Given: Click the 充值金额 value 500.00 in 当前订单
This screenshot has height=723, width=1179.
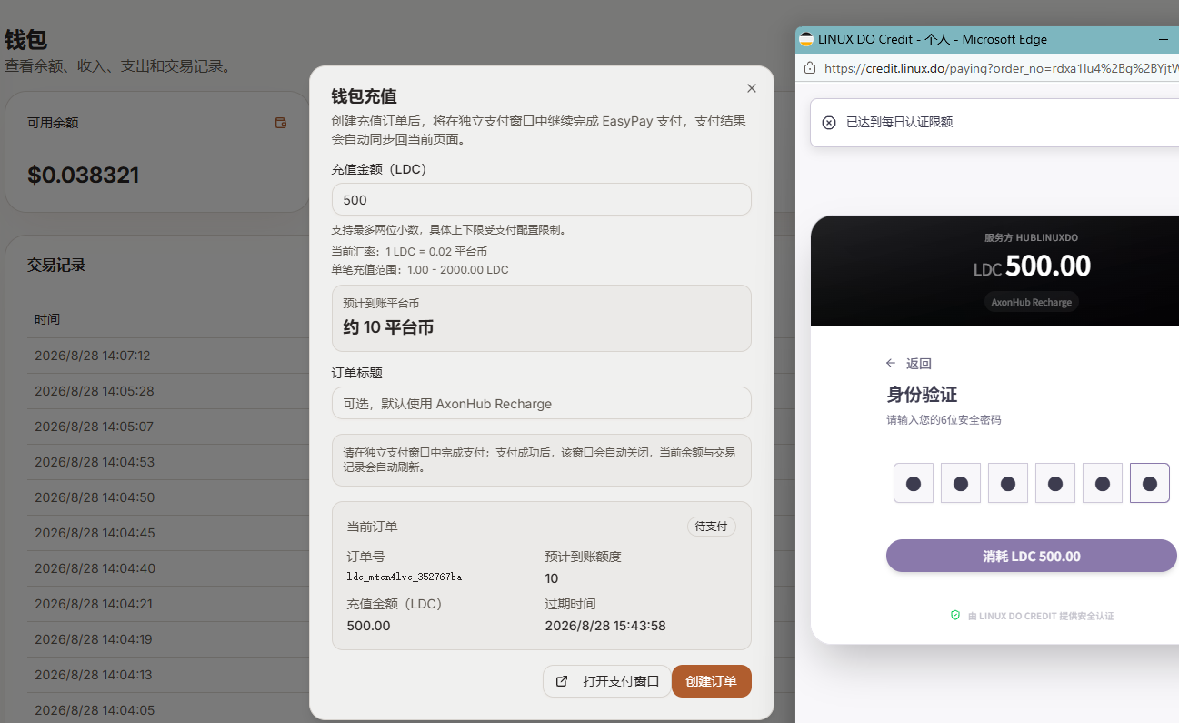Looking at the screenshot, I should point(368,626).
